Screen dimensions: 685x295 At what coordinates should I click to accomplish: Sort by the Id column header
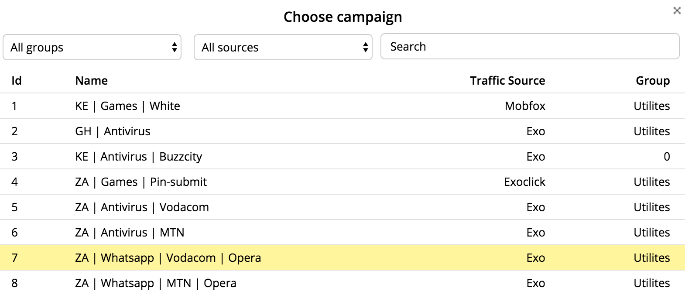tap(17, 81)
